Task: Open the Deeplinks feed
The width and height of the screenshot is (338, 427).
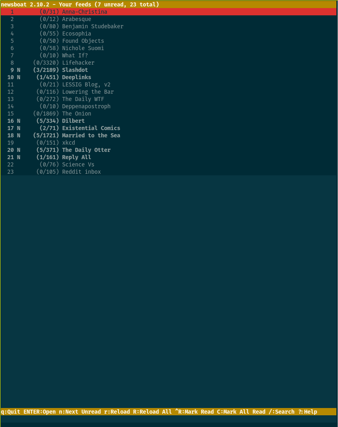Action: [x=169, y=77]
